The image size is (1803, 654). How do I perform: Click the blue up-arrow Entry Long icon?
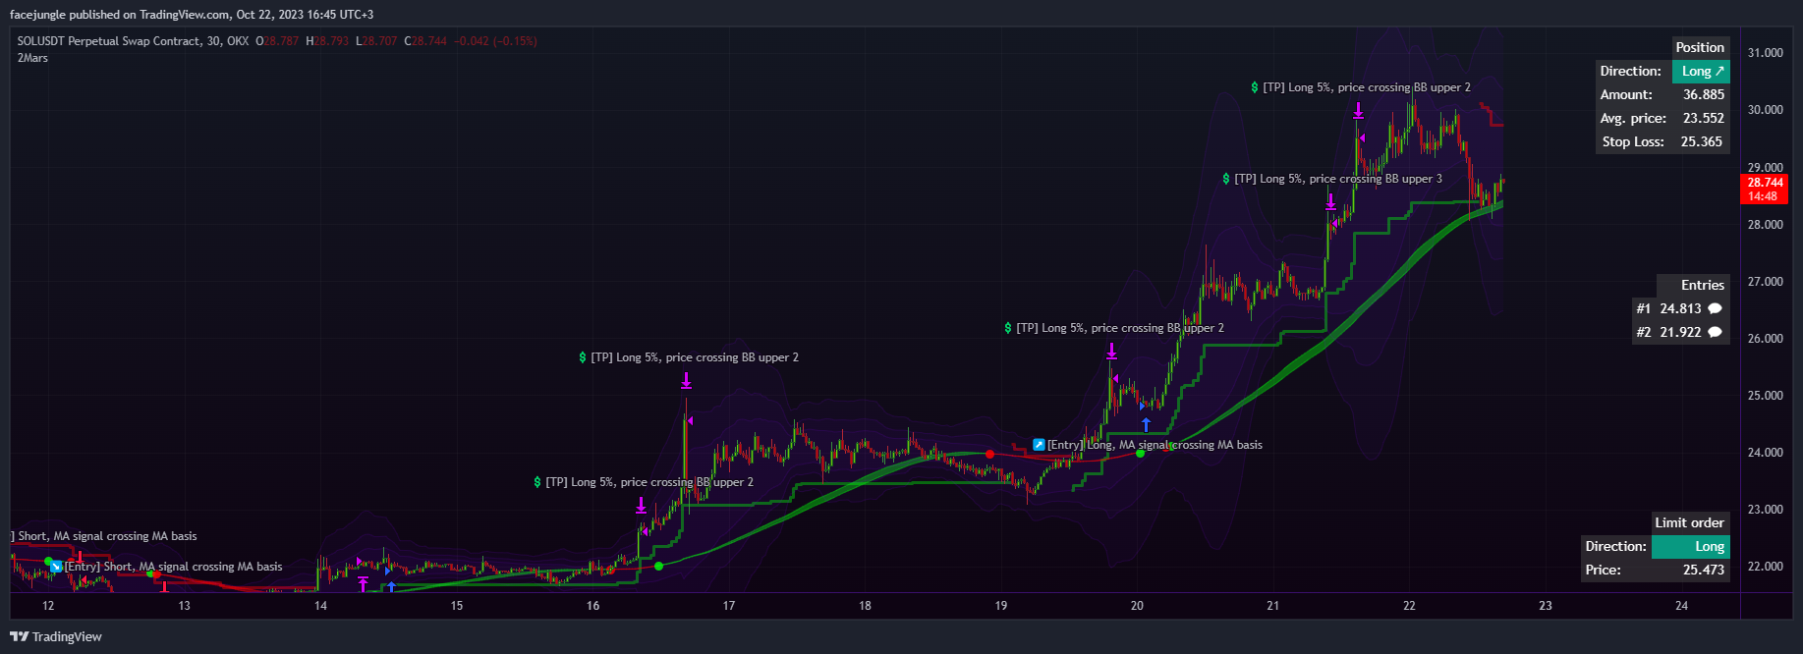click(1039, 445)
